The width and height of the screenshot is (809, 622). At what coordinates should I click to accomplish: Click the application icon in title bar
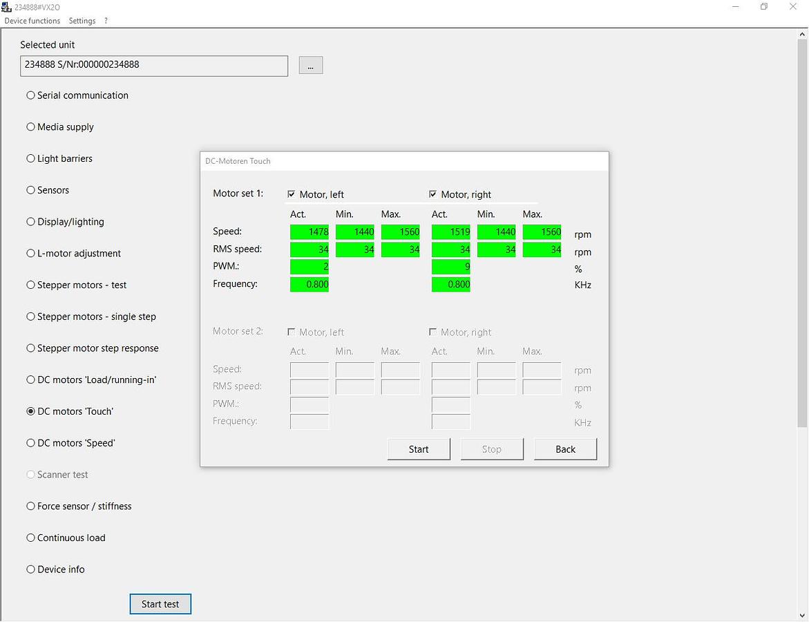pyautogui.click(x=7, y=7)
